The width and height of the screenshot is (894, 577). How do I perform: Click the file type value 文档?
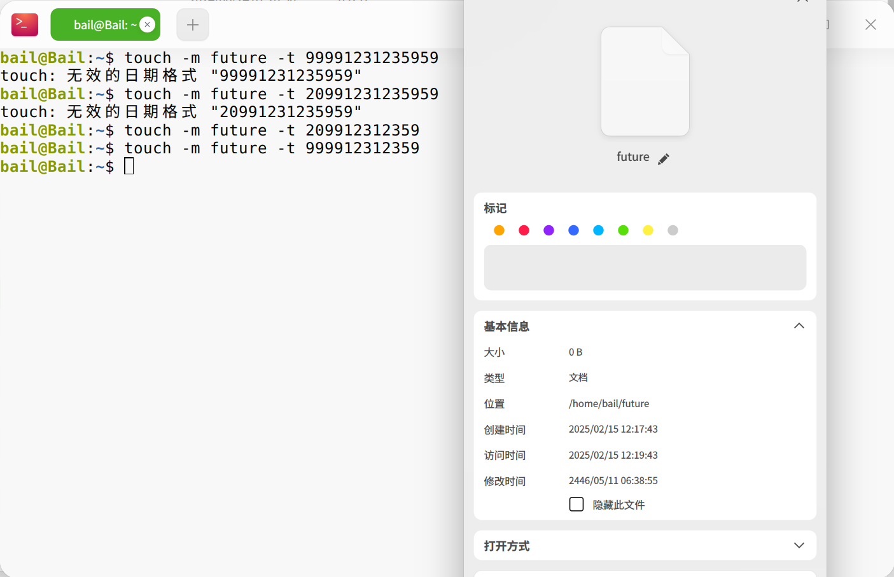pos(578,378)
